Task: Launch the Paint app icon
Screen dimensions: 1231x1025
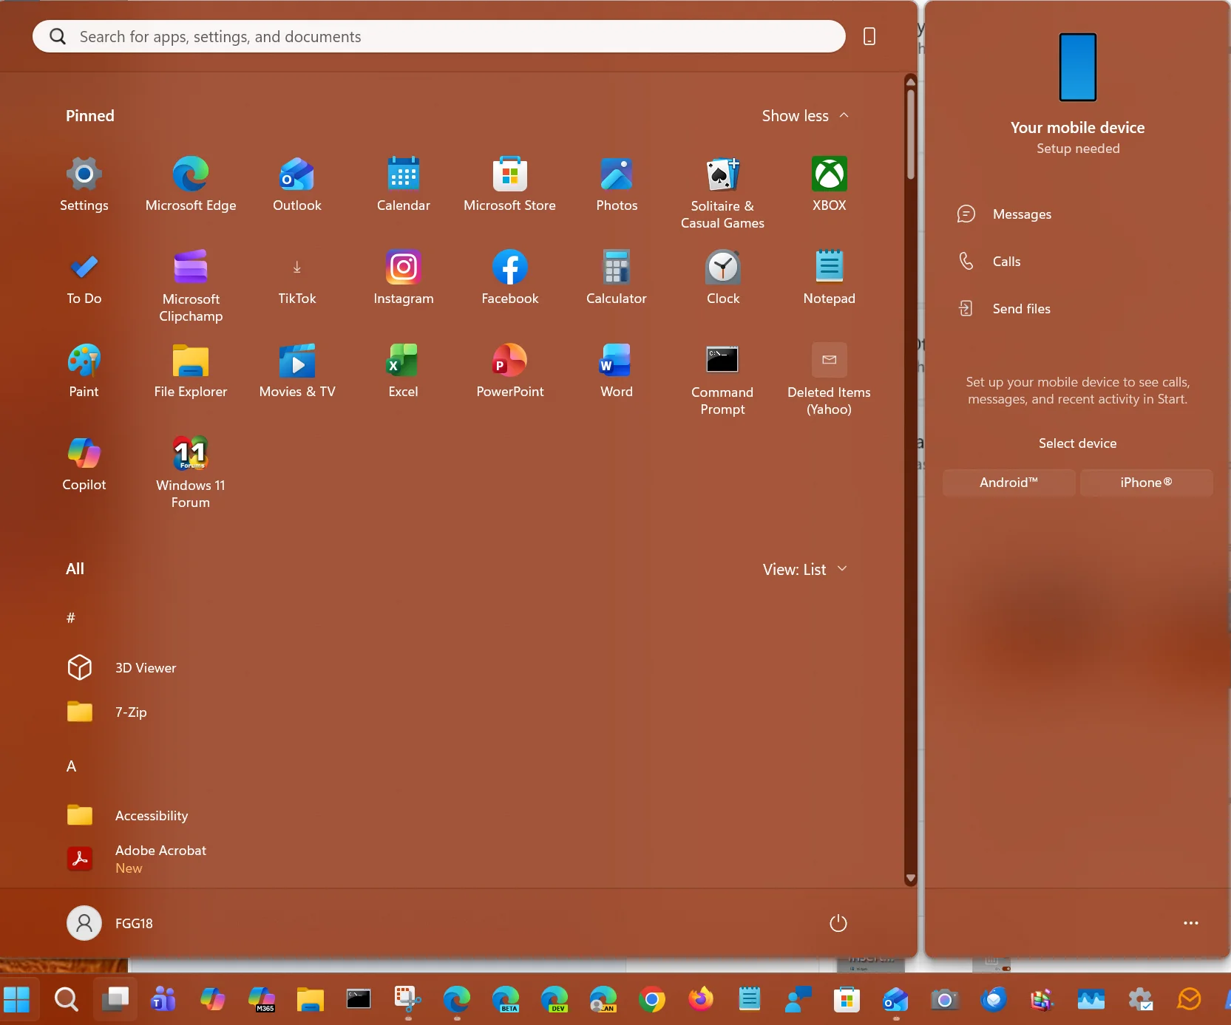Action: point(84,371)
